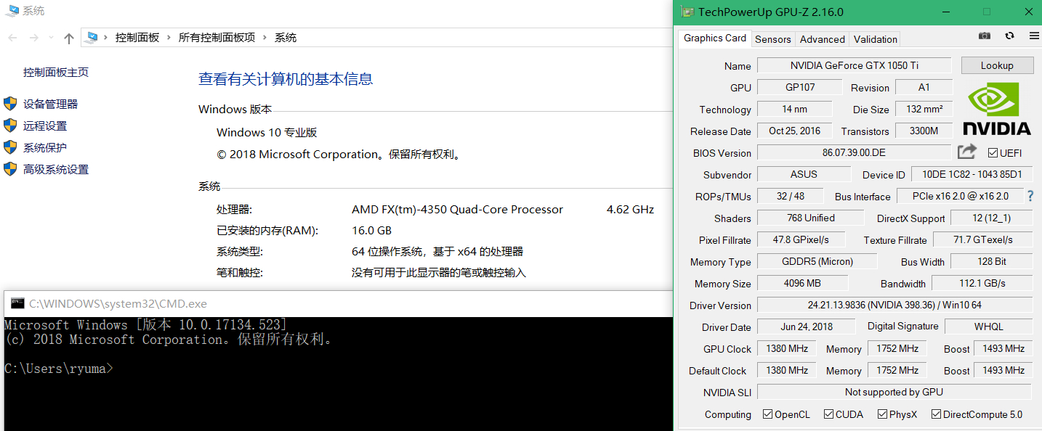Click the Windows 10 专业版 text

(267, 132)
